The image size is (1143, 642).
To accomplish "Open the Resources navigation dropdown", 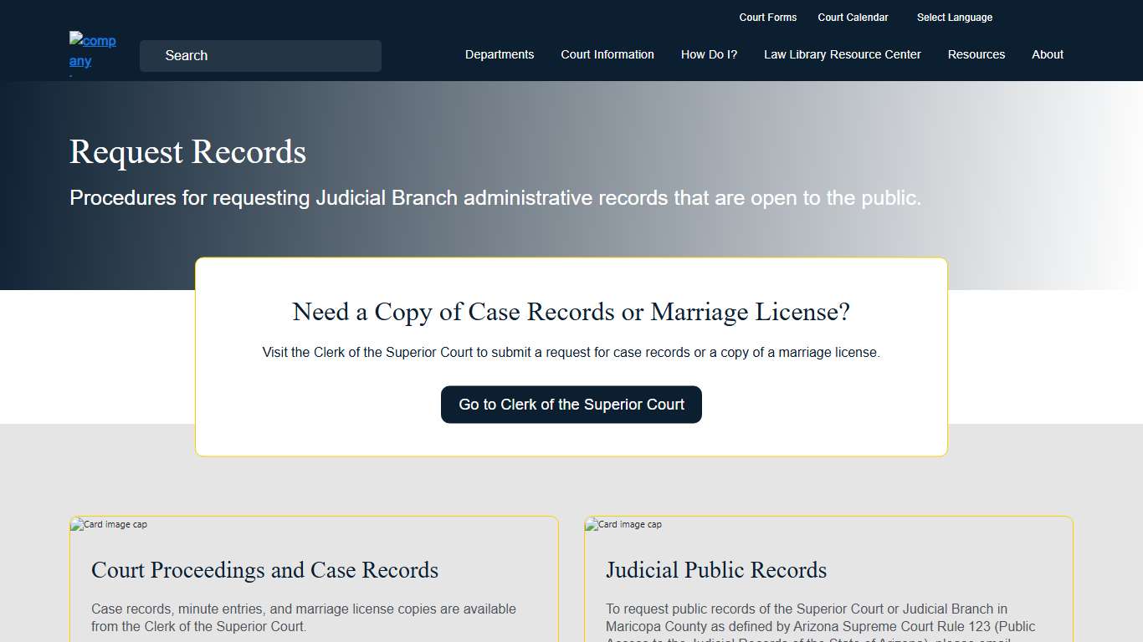I will [976, 54].
